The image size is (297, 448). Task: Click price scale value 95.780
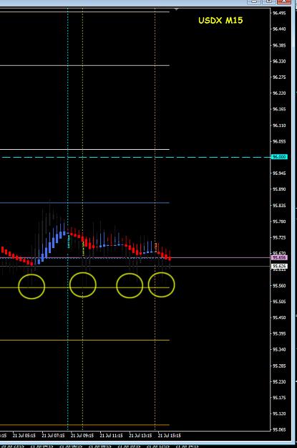click(x=279, y=221)
